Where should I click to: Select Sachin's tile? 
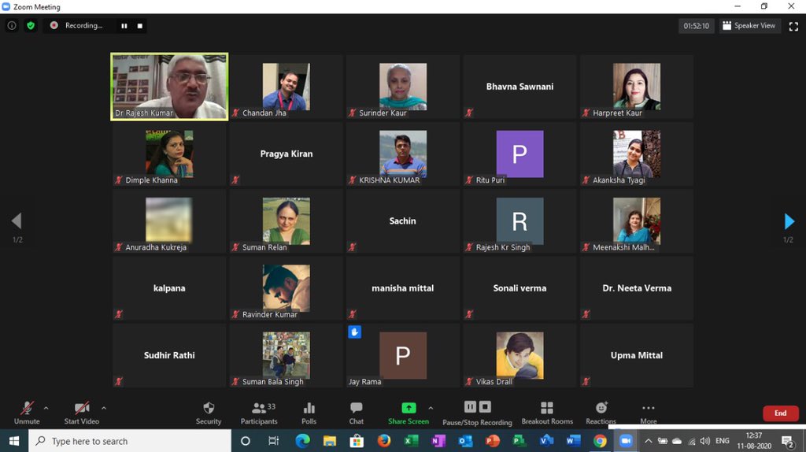(x=403, y=221)
